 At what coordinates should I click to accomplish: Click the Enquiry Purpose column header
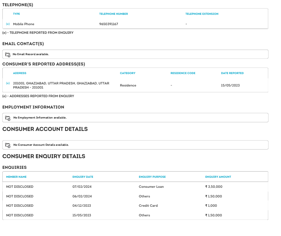tap(152, 177)
